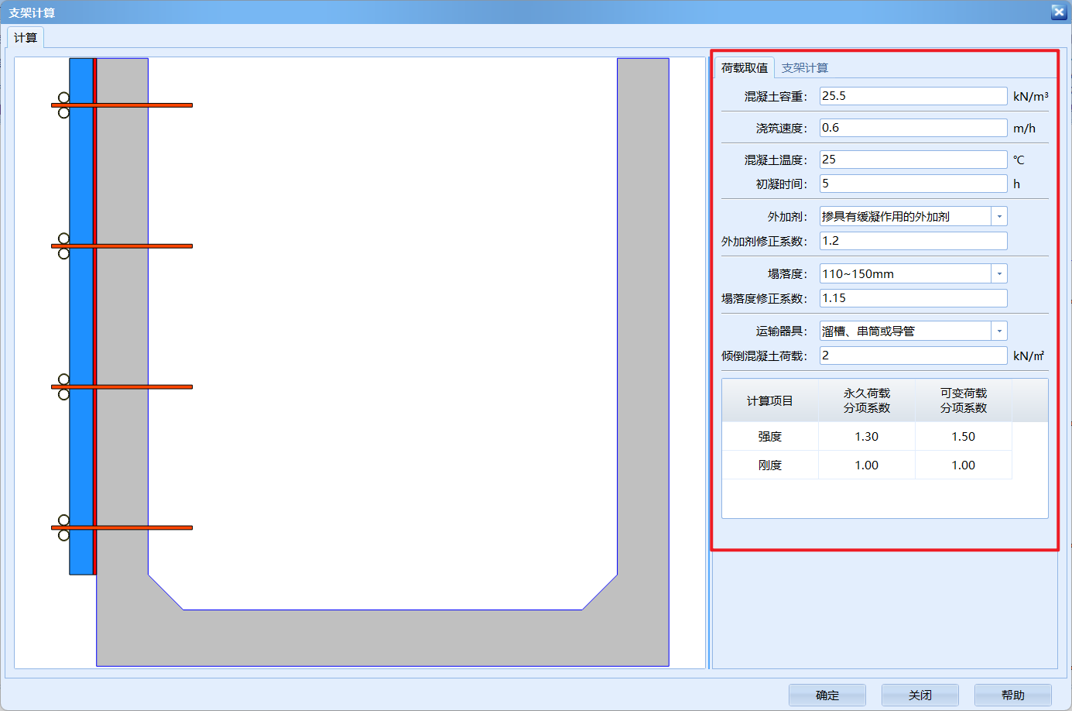The width and height of the screenshot is (1072, 711).
Task: Click the 倾倒混凝土荷载 input field
Action: (x=913, y=355)
